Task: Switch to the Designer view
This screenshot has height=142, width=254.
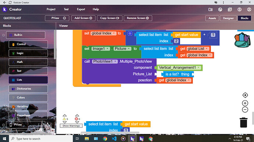Action: click(228, 18)
